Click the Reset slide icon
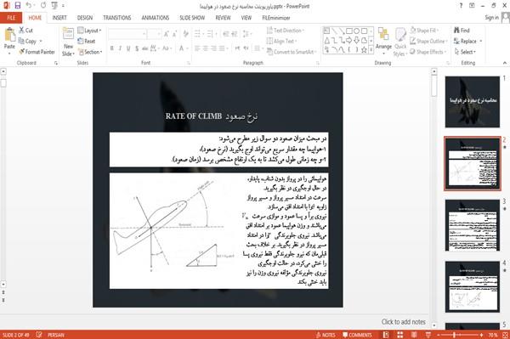 pos(81,41)
